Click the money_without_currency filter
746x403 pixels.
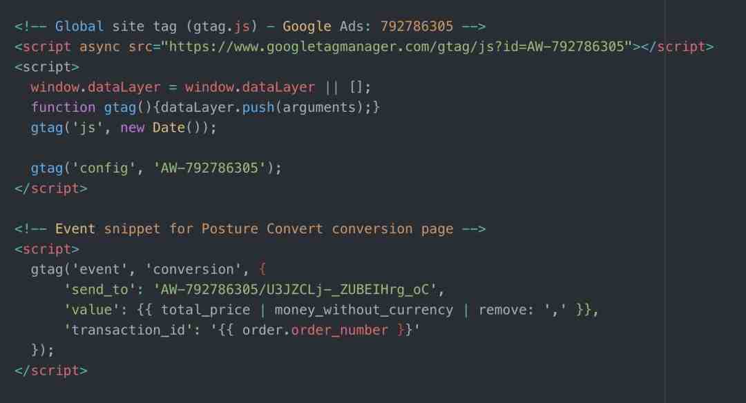coord(364,310)
